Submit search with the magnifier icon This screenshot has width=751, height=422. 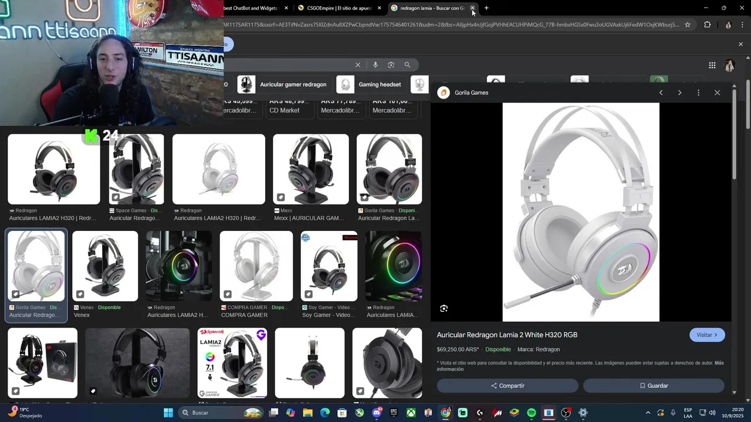coord(407,64)
